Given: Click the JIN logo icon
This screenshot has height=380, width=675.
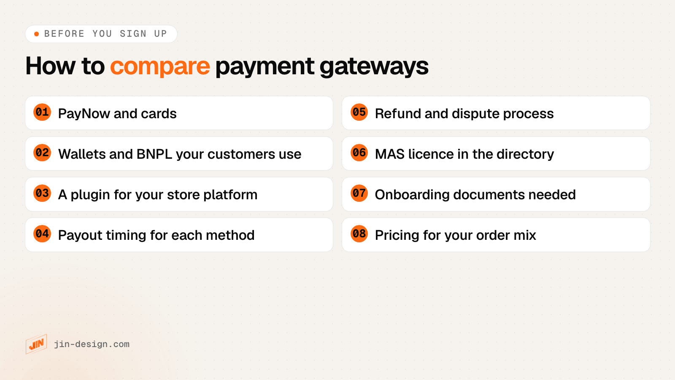Looking at the screenshot, I should click(36, 344).
